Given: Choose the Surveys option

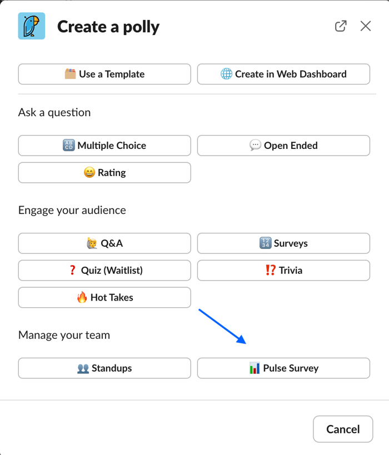Looking at the screenshot, I should [283, 243].
